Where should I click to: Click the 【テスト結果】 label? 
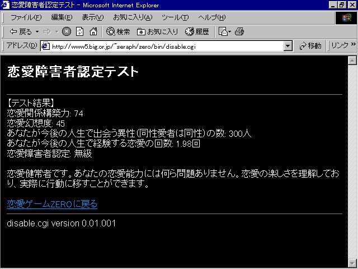(x=31, y=103)
